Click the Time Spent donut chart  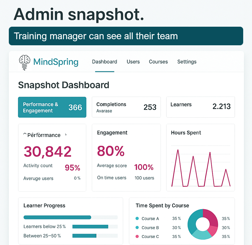click(x=203, y=223)
